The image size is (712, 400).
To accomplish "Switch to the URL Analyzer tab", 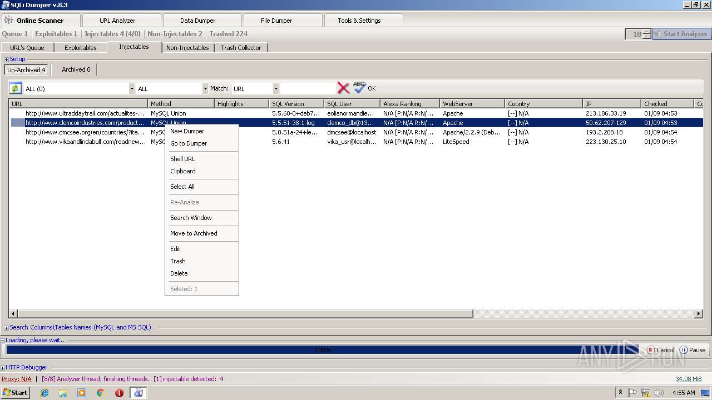I will point(117,21).
